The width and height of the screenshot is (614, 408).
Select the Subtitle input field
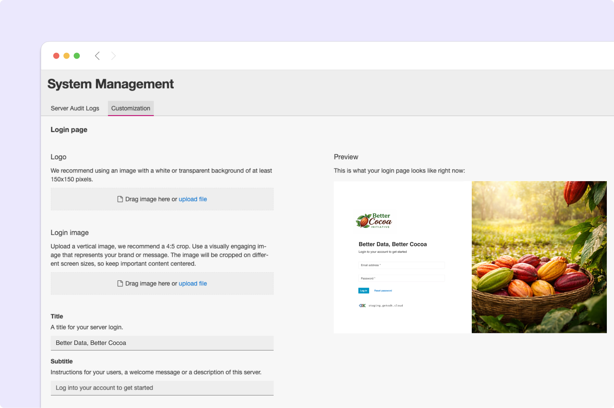pyautogui.click(x=162, y=388)
